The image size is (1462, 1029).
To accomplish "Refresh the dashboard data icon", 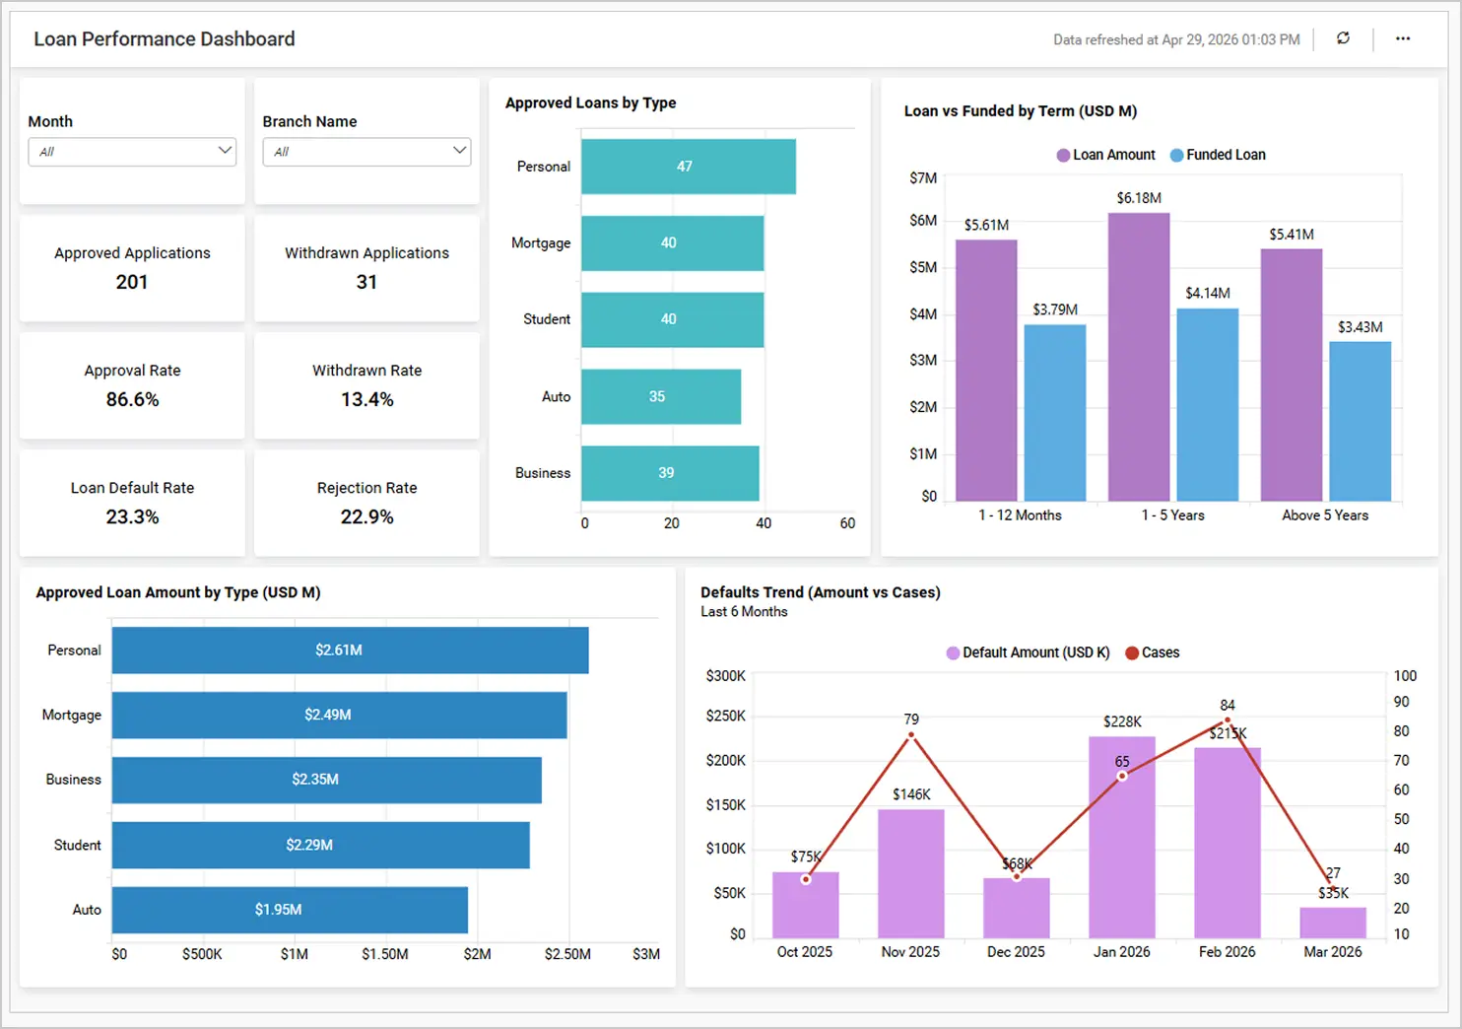I will 1343,38.
